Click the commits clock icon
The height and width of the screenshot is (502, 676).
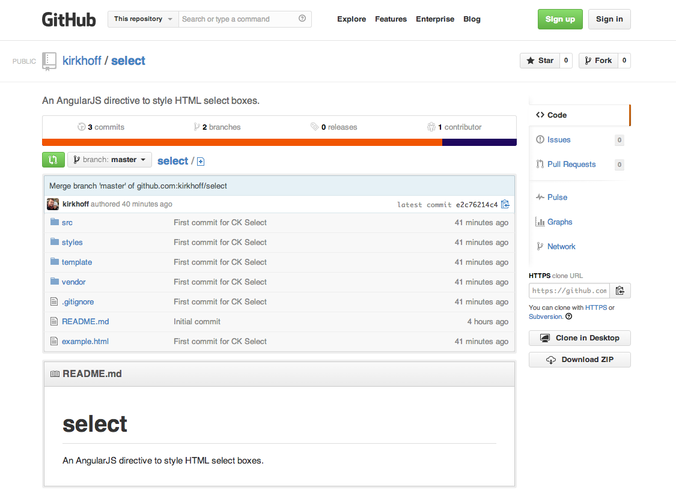82,127
